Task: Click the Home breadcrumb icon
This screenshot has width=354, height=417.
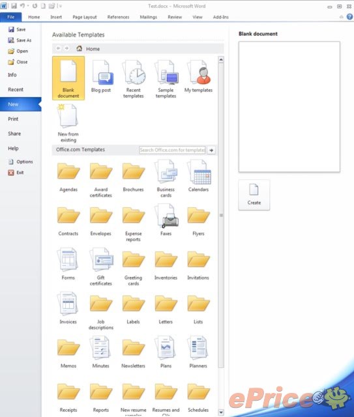Action: 80,48
